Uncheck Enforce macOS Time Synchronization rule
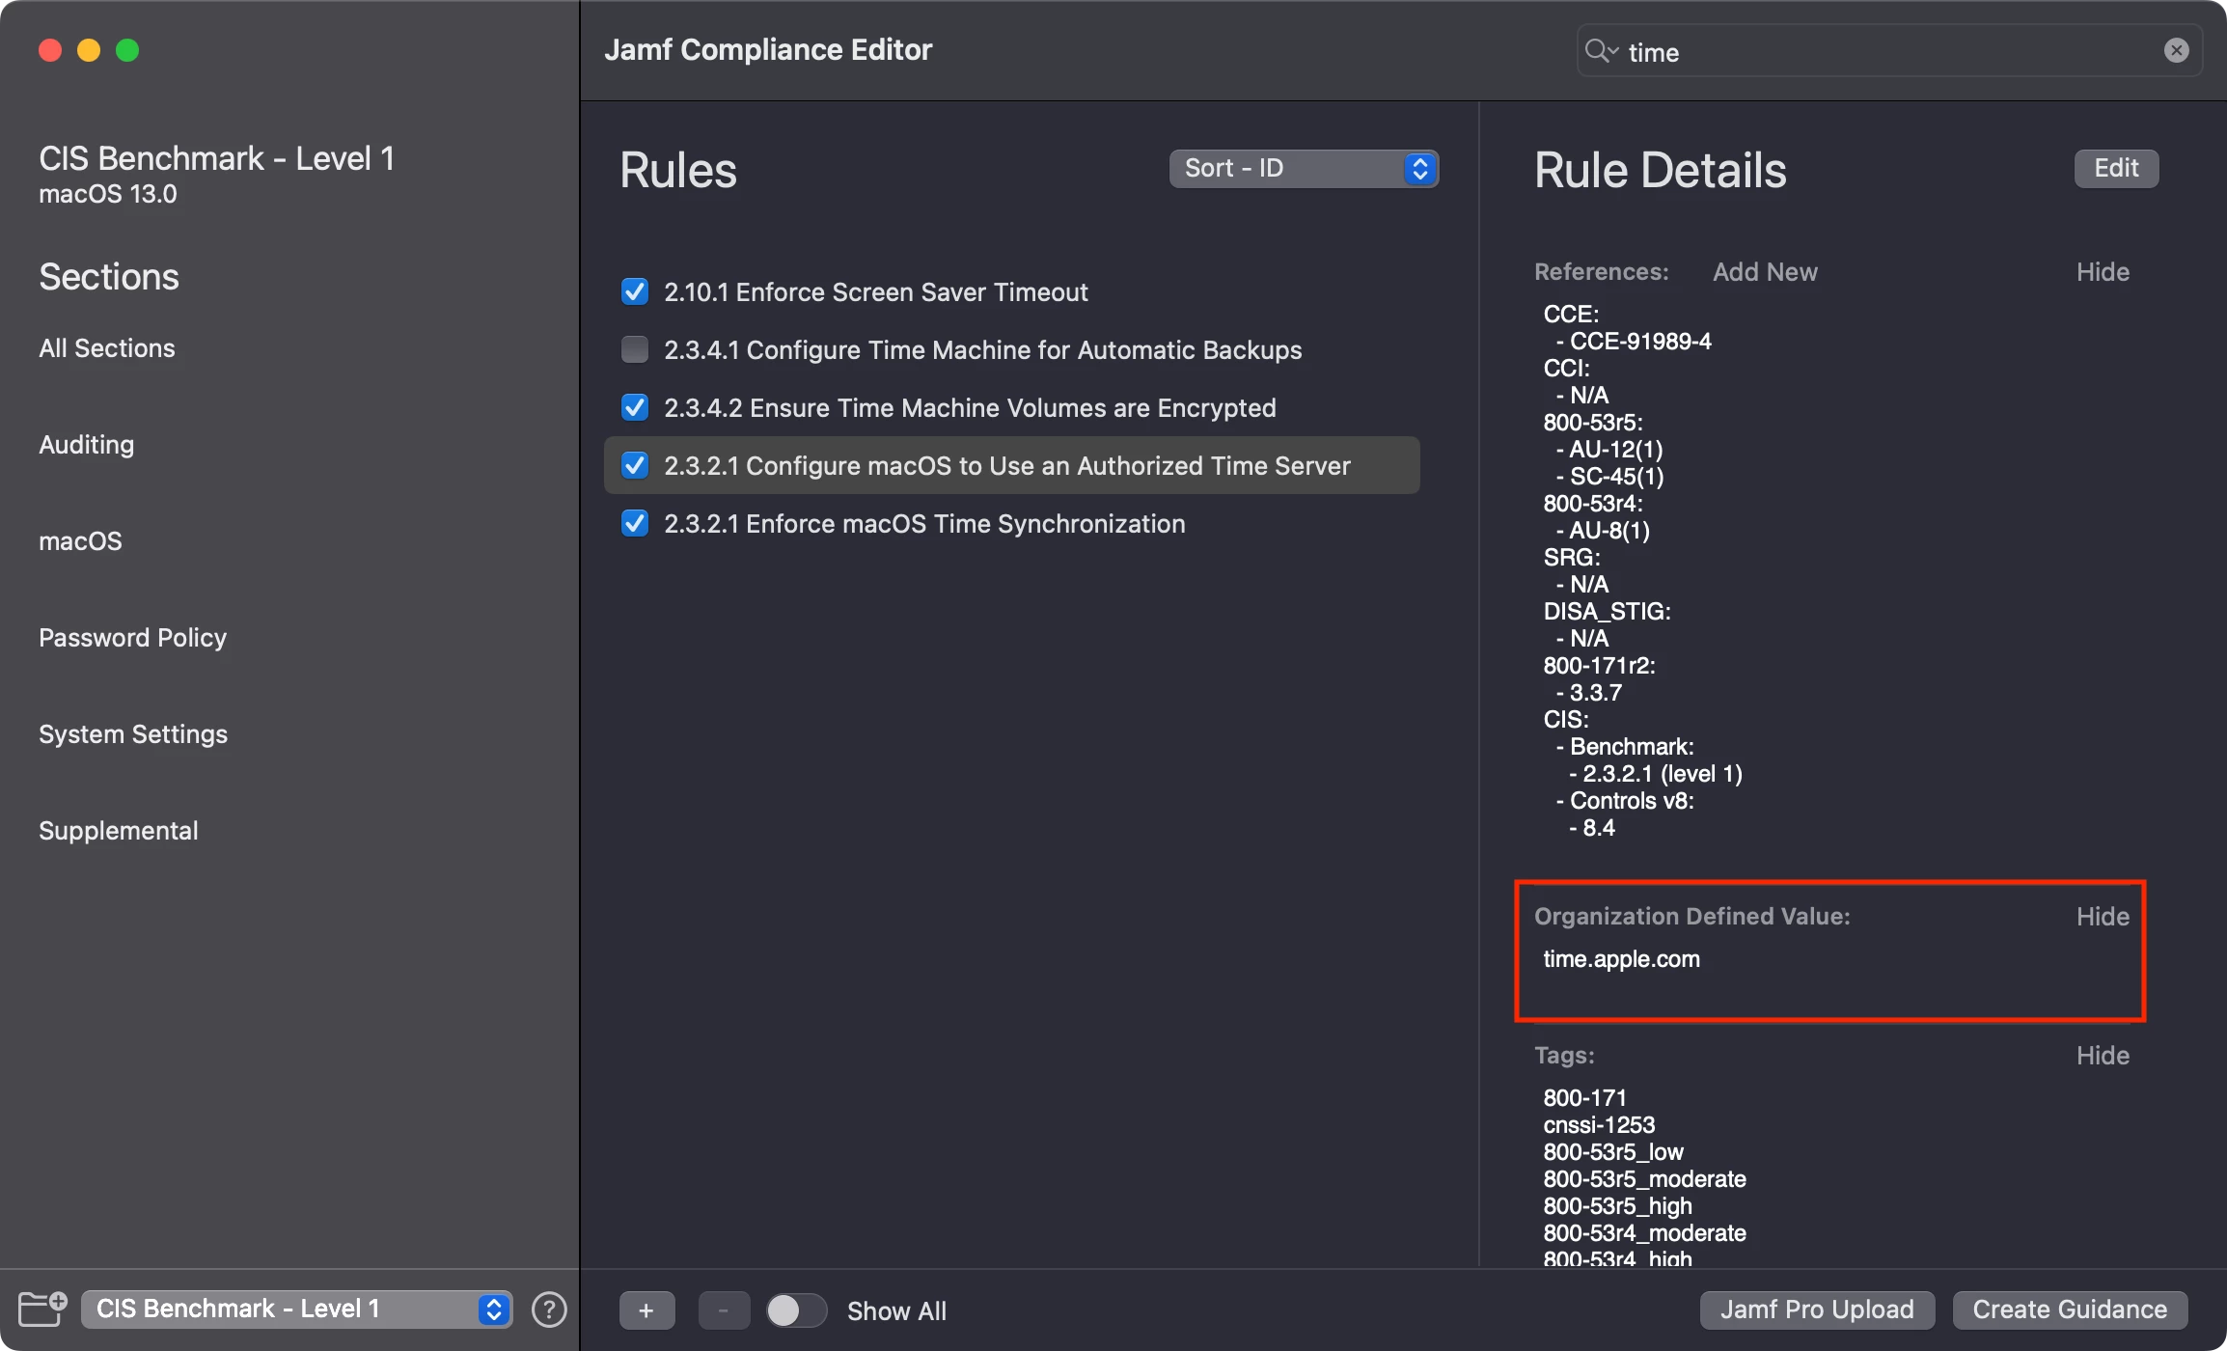 pos(635,523)
